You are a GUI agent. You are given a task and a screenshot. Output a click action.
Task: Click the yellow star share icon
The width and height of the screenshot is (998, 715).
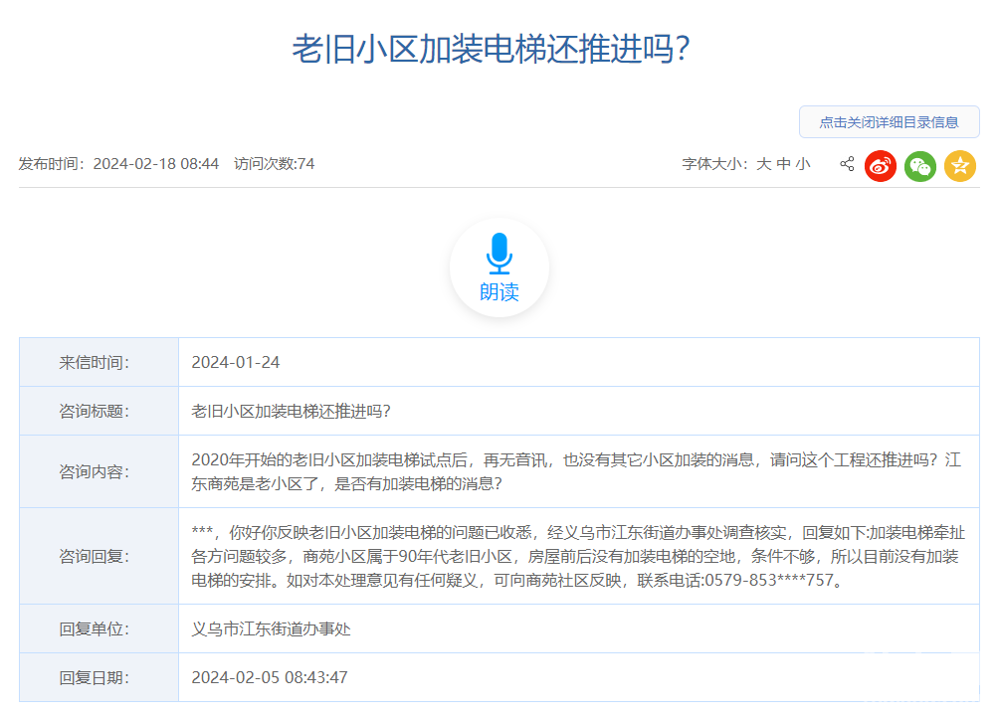click(960, 166)
